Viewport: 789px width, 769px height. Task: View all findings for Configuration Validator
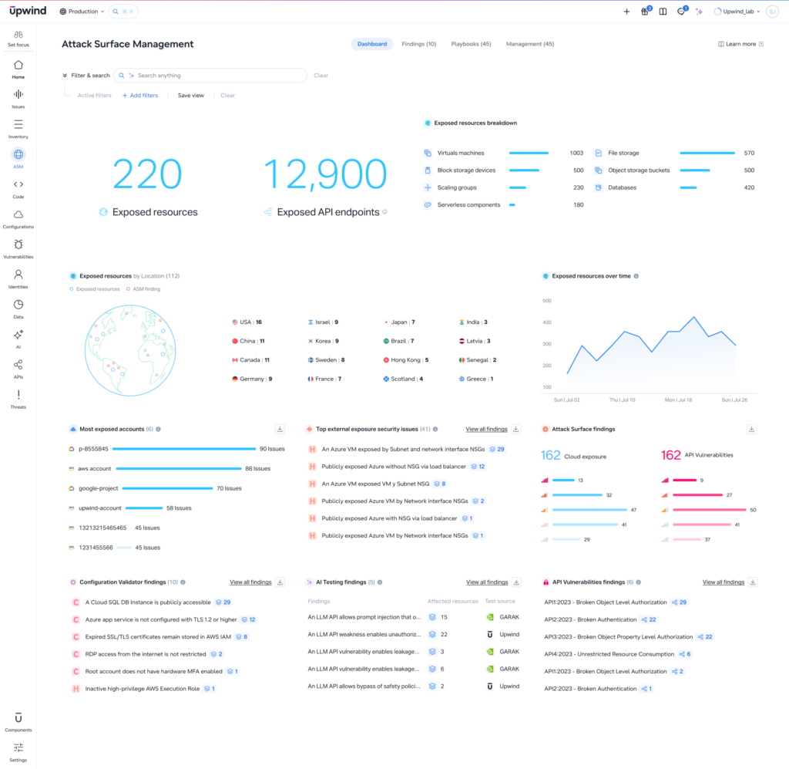(250, 582)
